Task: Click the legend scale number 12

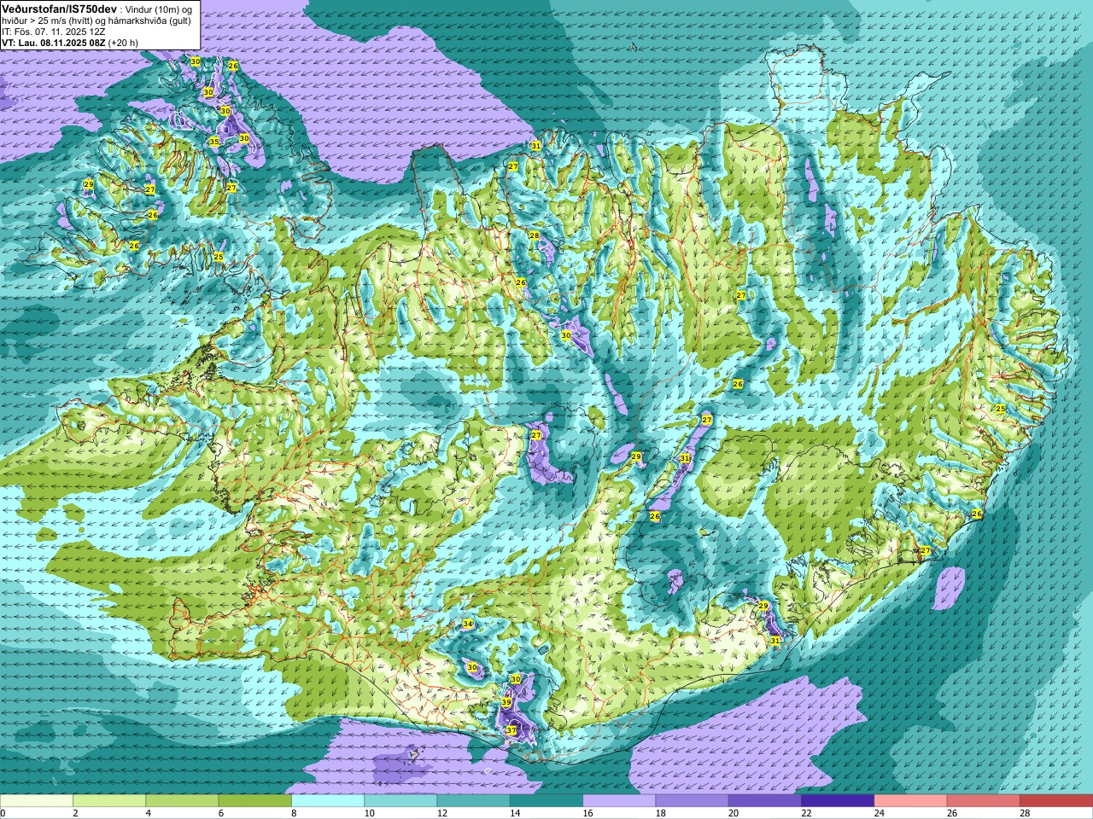Action: point(441,814)
